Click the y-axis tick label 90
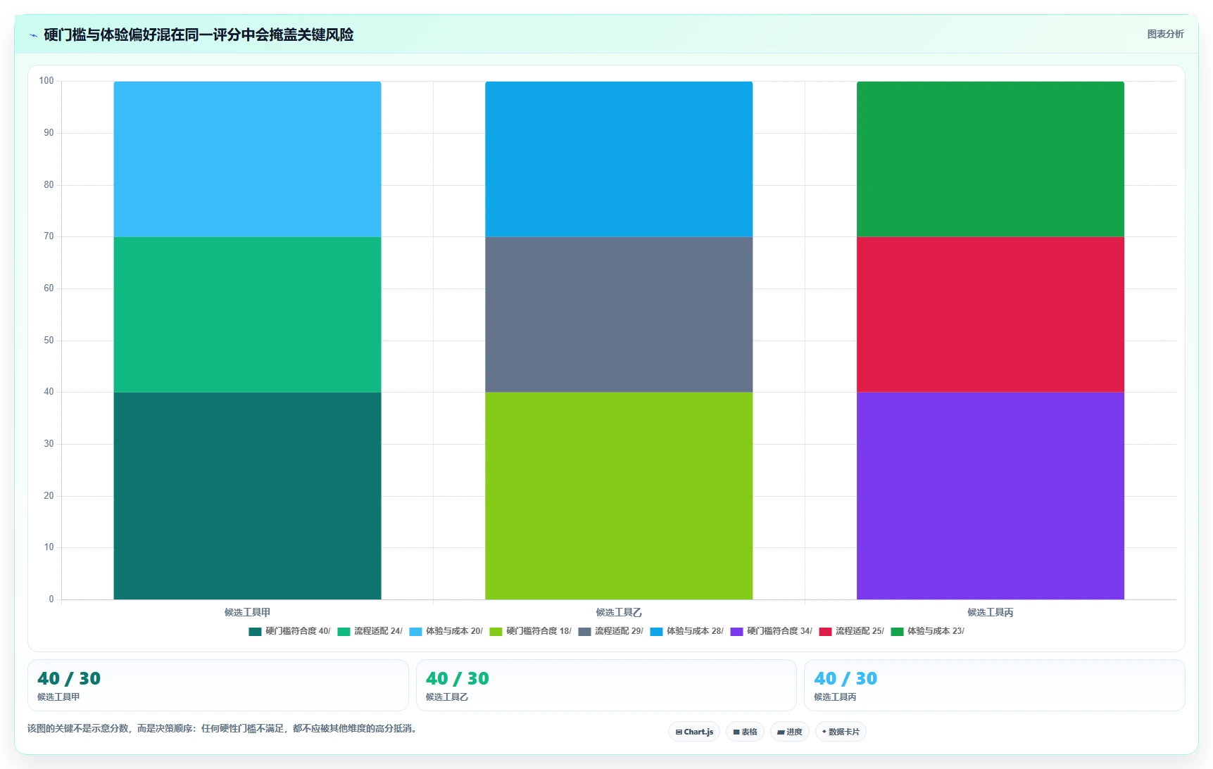This screenshot has height=769, width=1213. pyautogui.click(x=49, y=133)
